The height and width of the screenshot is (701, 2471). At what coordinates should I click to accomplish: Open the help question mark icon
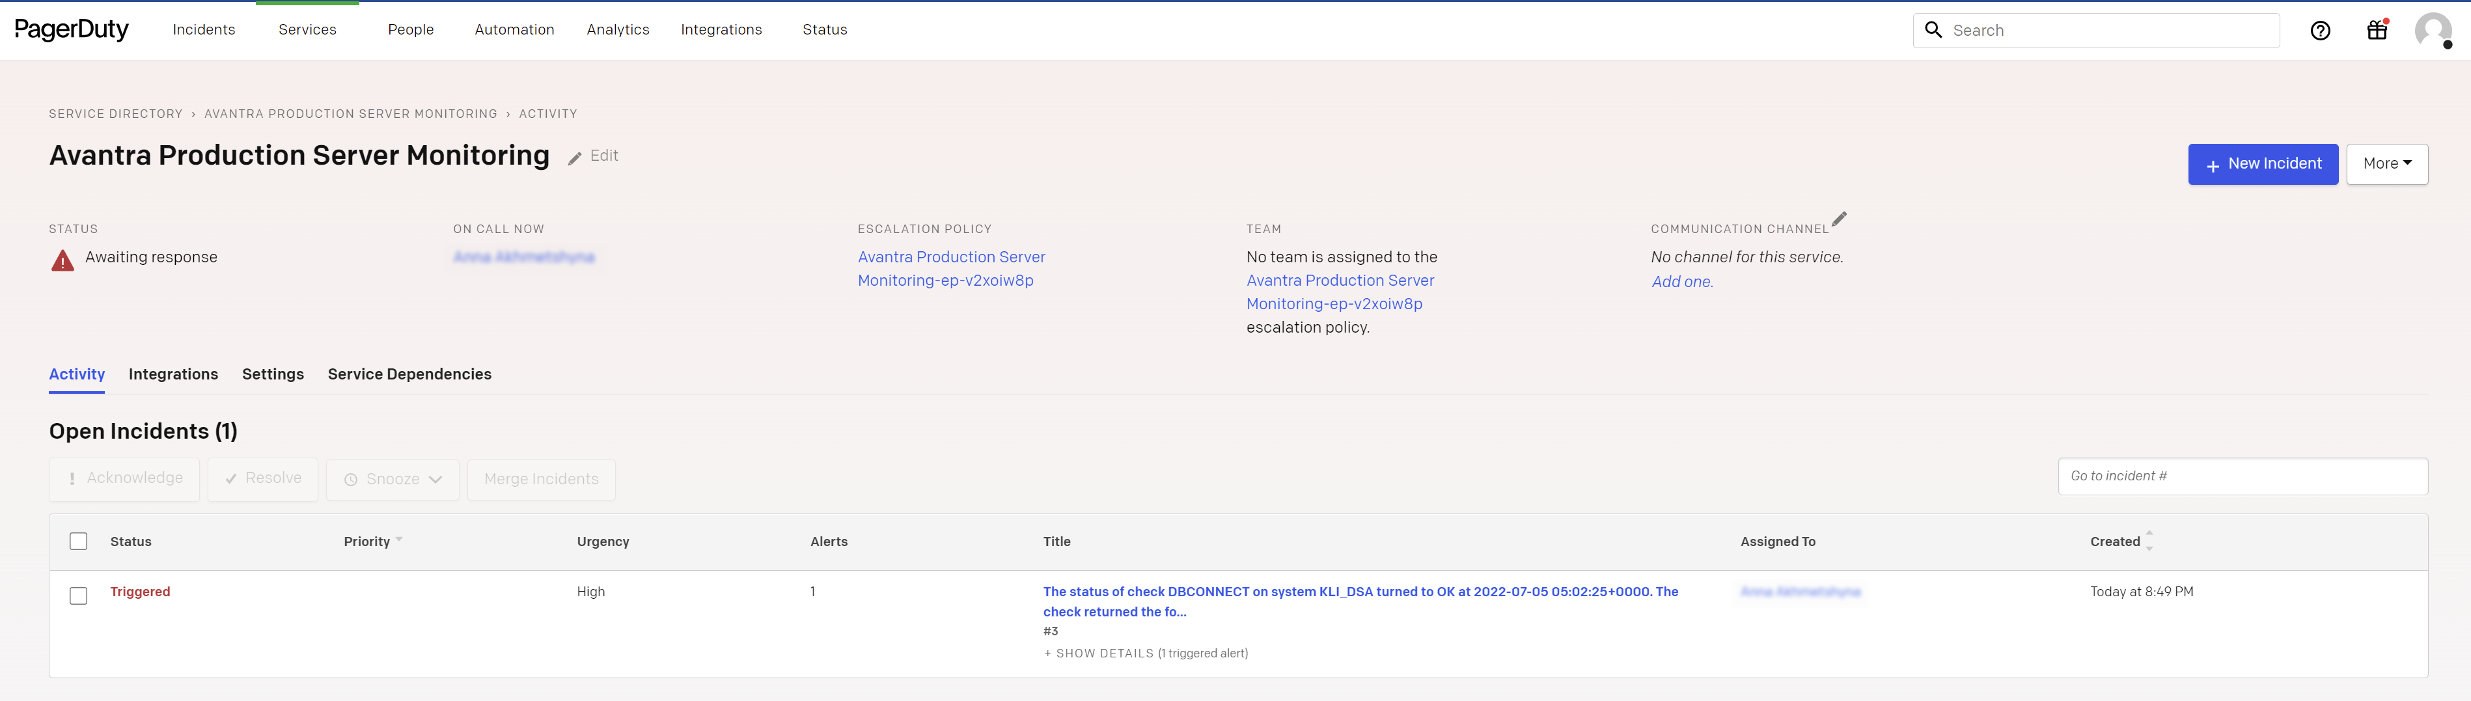(2319, 31)
